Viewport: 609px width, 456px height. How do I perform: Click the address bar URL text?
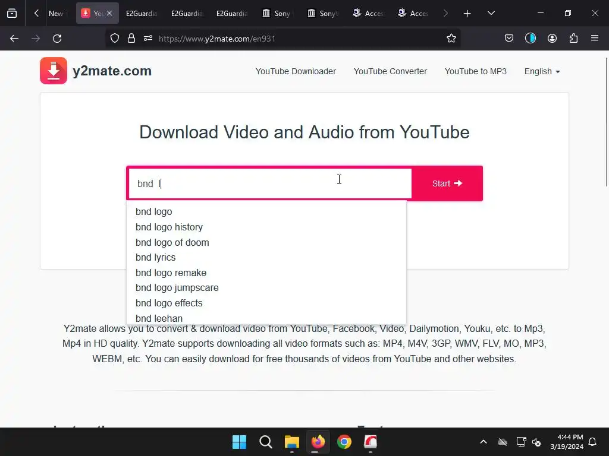[216, 39]
